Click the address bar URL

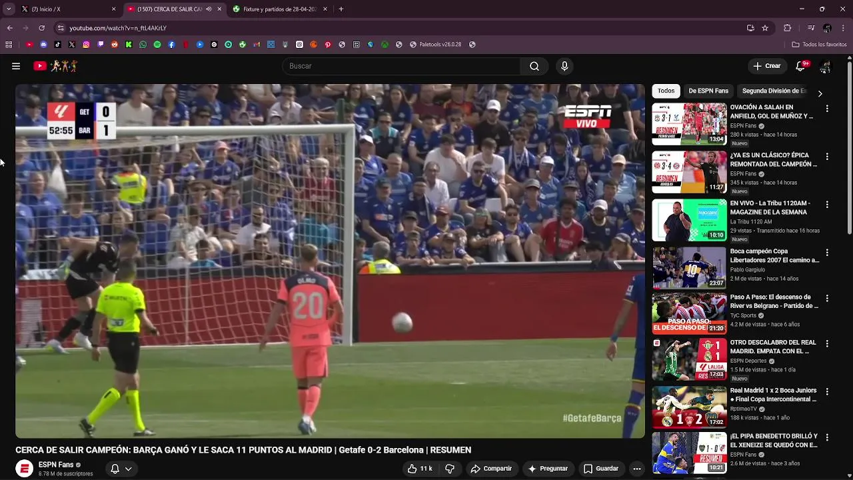(117, 28)
